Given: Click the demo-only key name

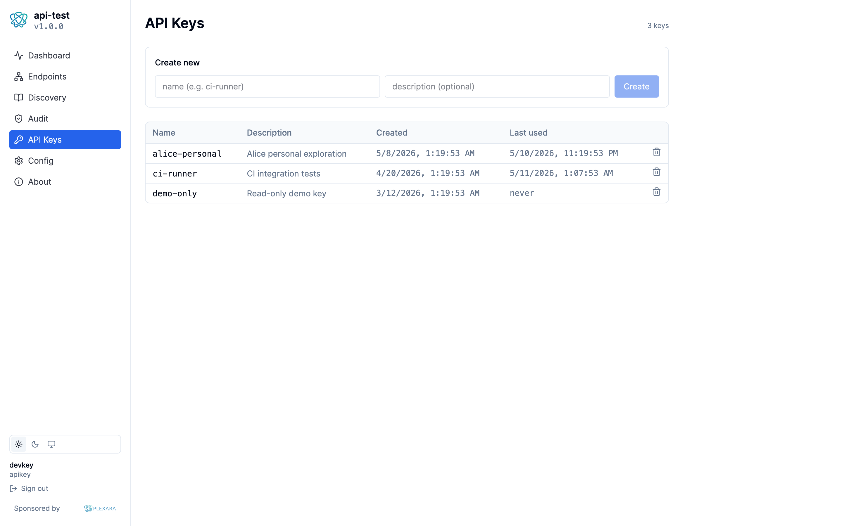Looking at the screenshot, I should click(x=175, y=193).
